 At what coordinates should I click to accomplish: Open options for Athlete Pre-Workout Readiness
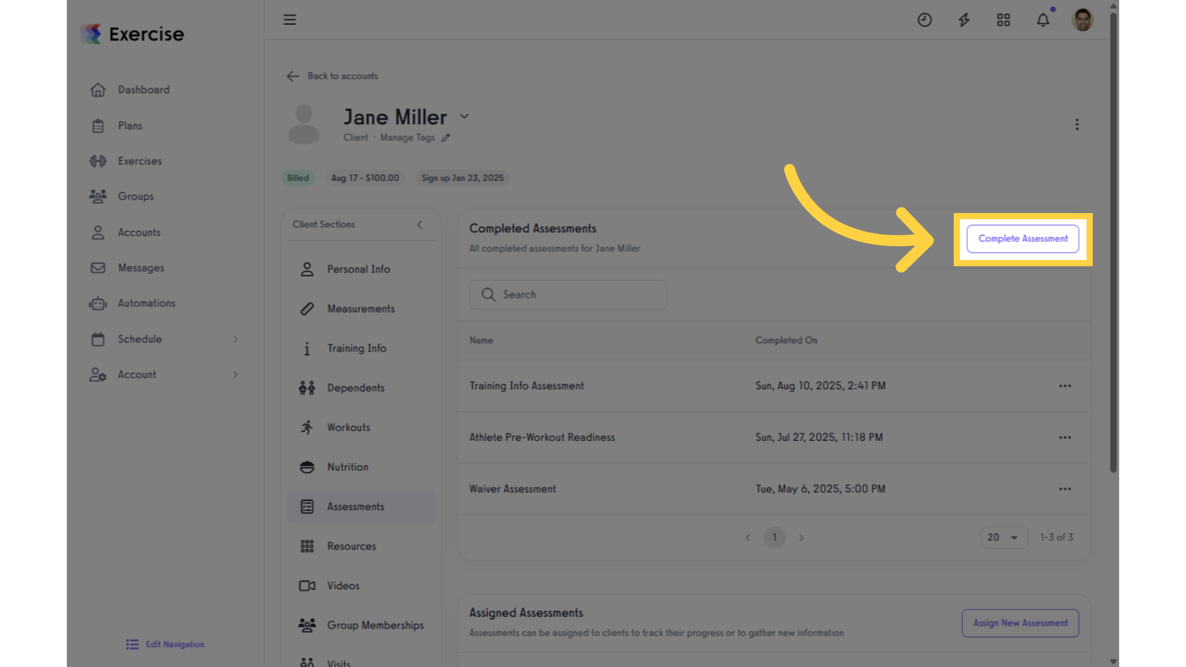tap(1064, 437)
